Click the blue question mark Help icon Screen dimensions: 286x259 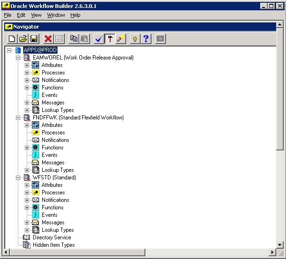[x=146, y=39]
